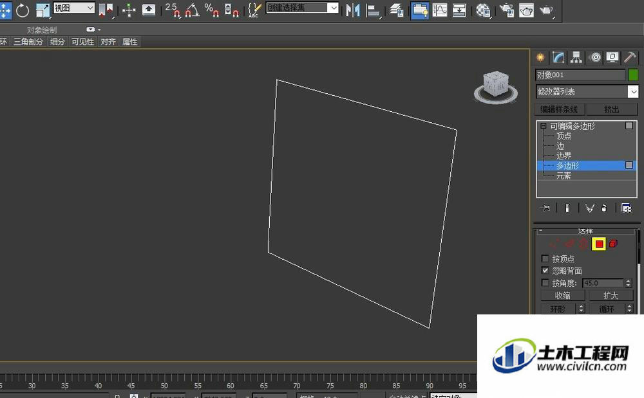Click Remove Modifier from stack icon

coord(604,208)
